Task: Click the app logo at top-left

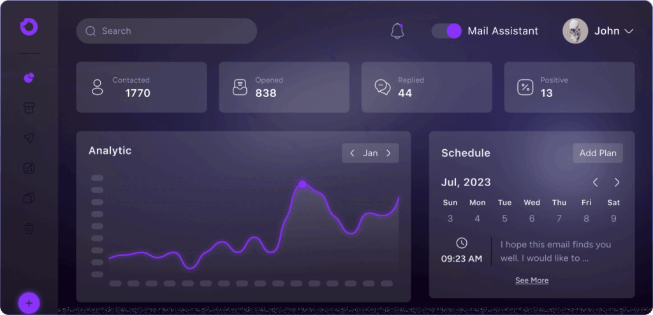Action: click(29, 26)
